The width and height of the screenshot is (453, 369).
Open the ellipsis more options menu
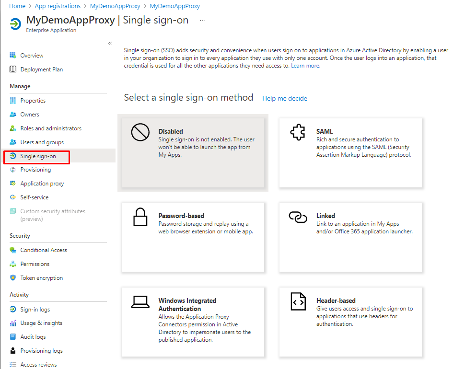pyautogui.click(x=202, y=21)
